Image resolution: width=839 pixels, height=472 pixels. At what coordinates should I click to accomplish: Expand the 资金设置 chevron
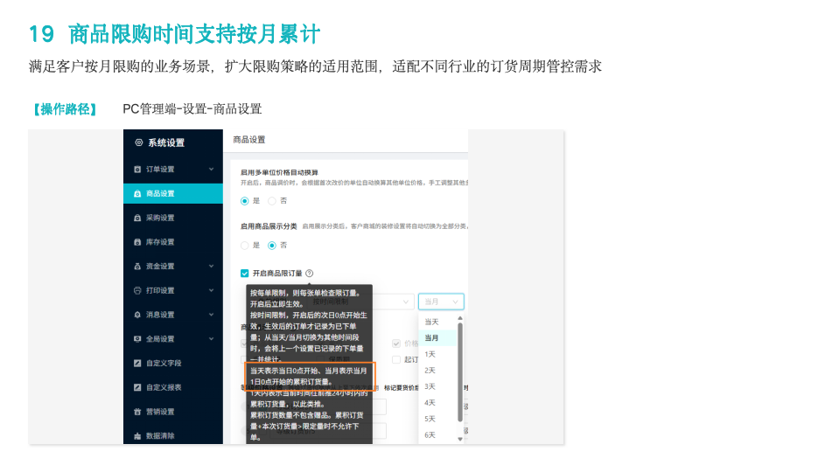212,267
